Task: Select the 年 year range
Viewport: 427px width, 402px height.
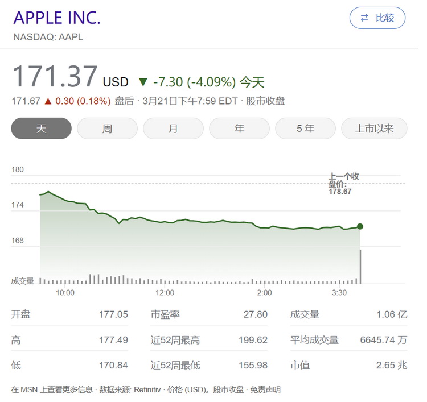Action: [239, 129]
